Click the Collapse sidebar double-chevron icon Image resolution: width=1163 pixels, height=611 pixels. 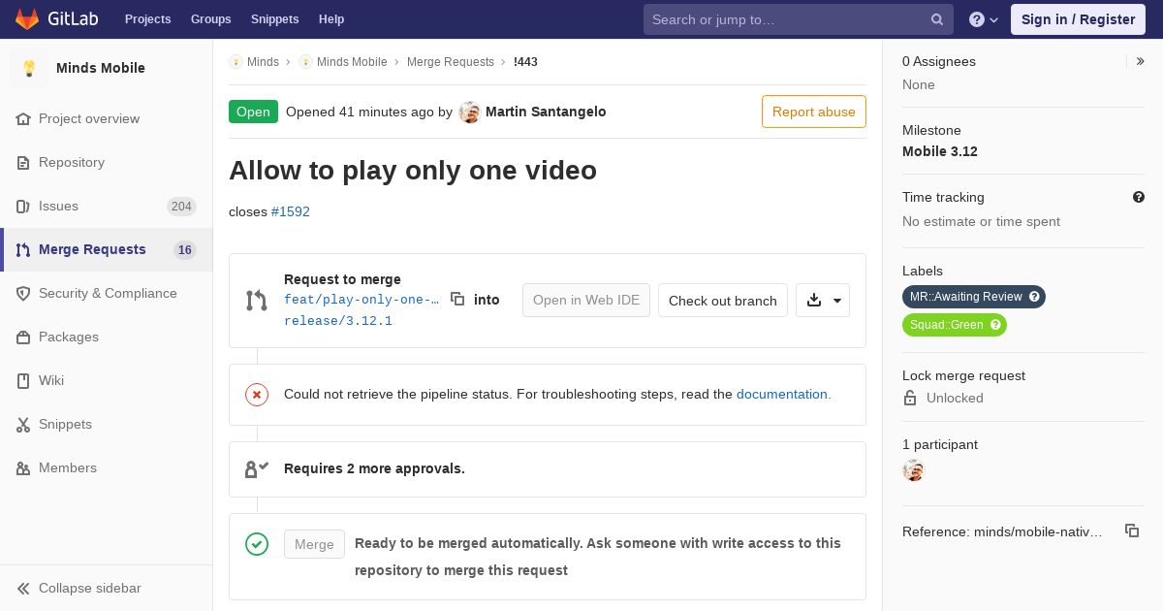coord(23,589)
